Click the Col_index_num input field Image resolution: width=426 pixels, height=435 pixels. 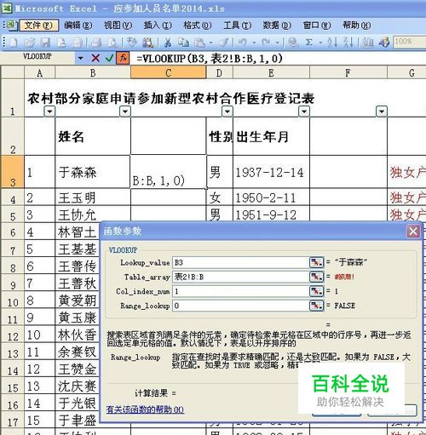[240, 291]
